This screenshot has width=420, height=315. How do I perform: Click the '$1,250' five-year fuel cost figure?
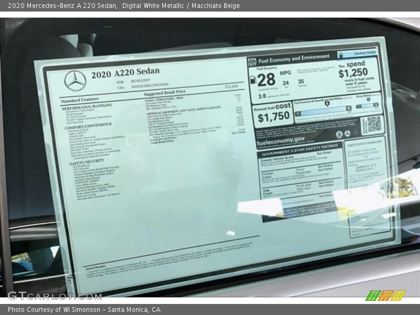pos(353,73)
